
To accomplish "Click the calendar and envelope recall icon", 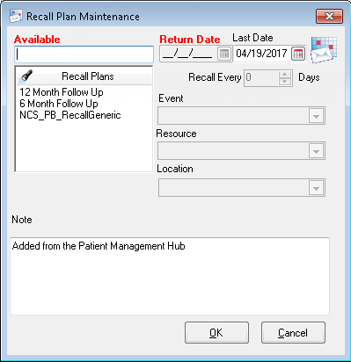I will pyautogui.click(x=324, y=50).
